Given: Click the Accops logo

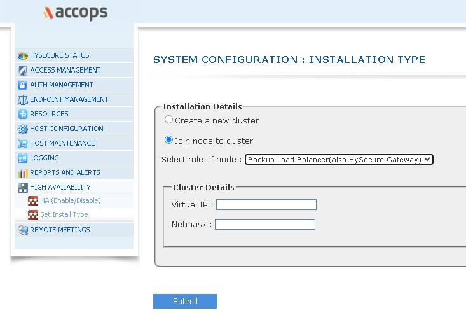Looking at the screenshot, I should coord(76,13).
